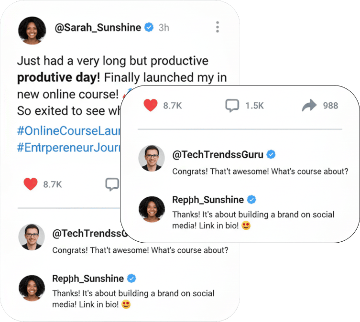Share the post using the 988 arrow
The image size is (360, 322).
(x=309, y=106)
